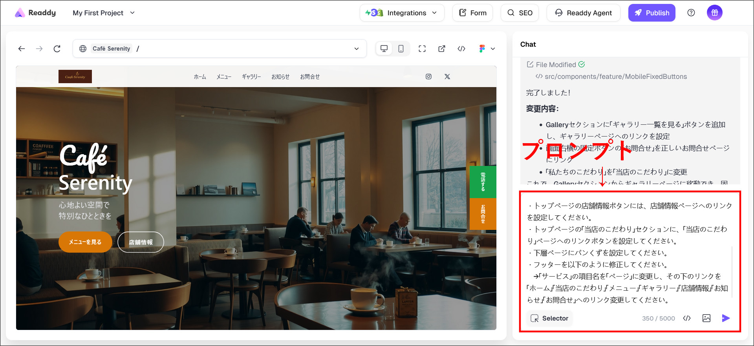The width and height of the screenshot is (754, 346).
Task: Activate the Selector tool in chat
Action: click(549, 318)
